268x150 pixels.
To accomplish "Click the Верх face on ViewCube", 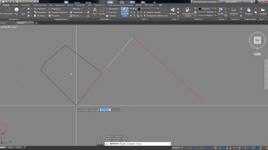I will pos(257,40).
